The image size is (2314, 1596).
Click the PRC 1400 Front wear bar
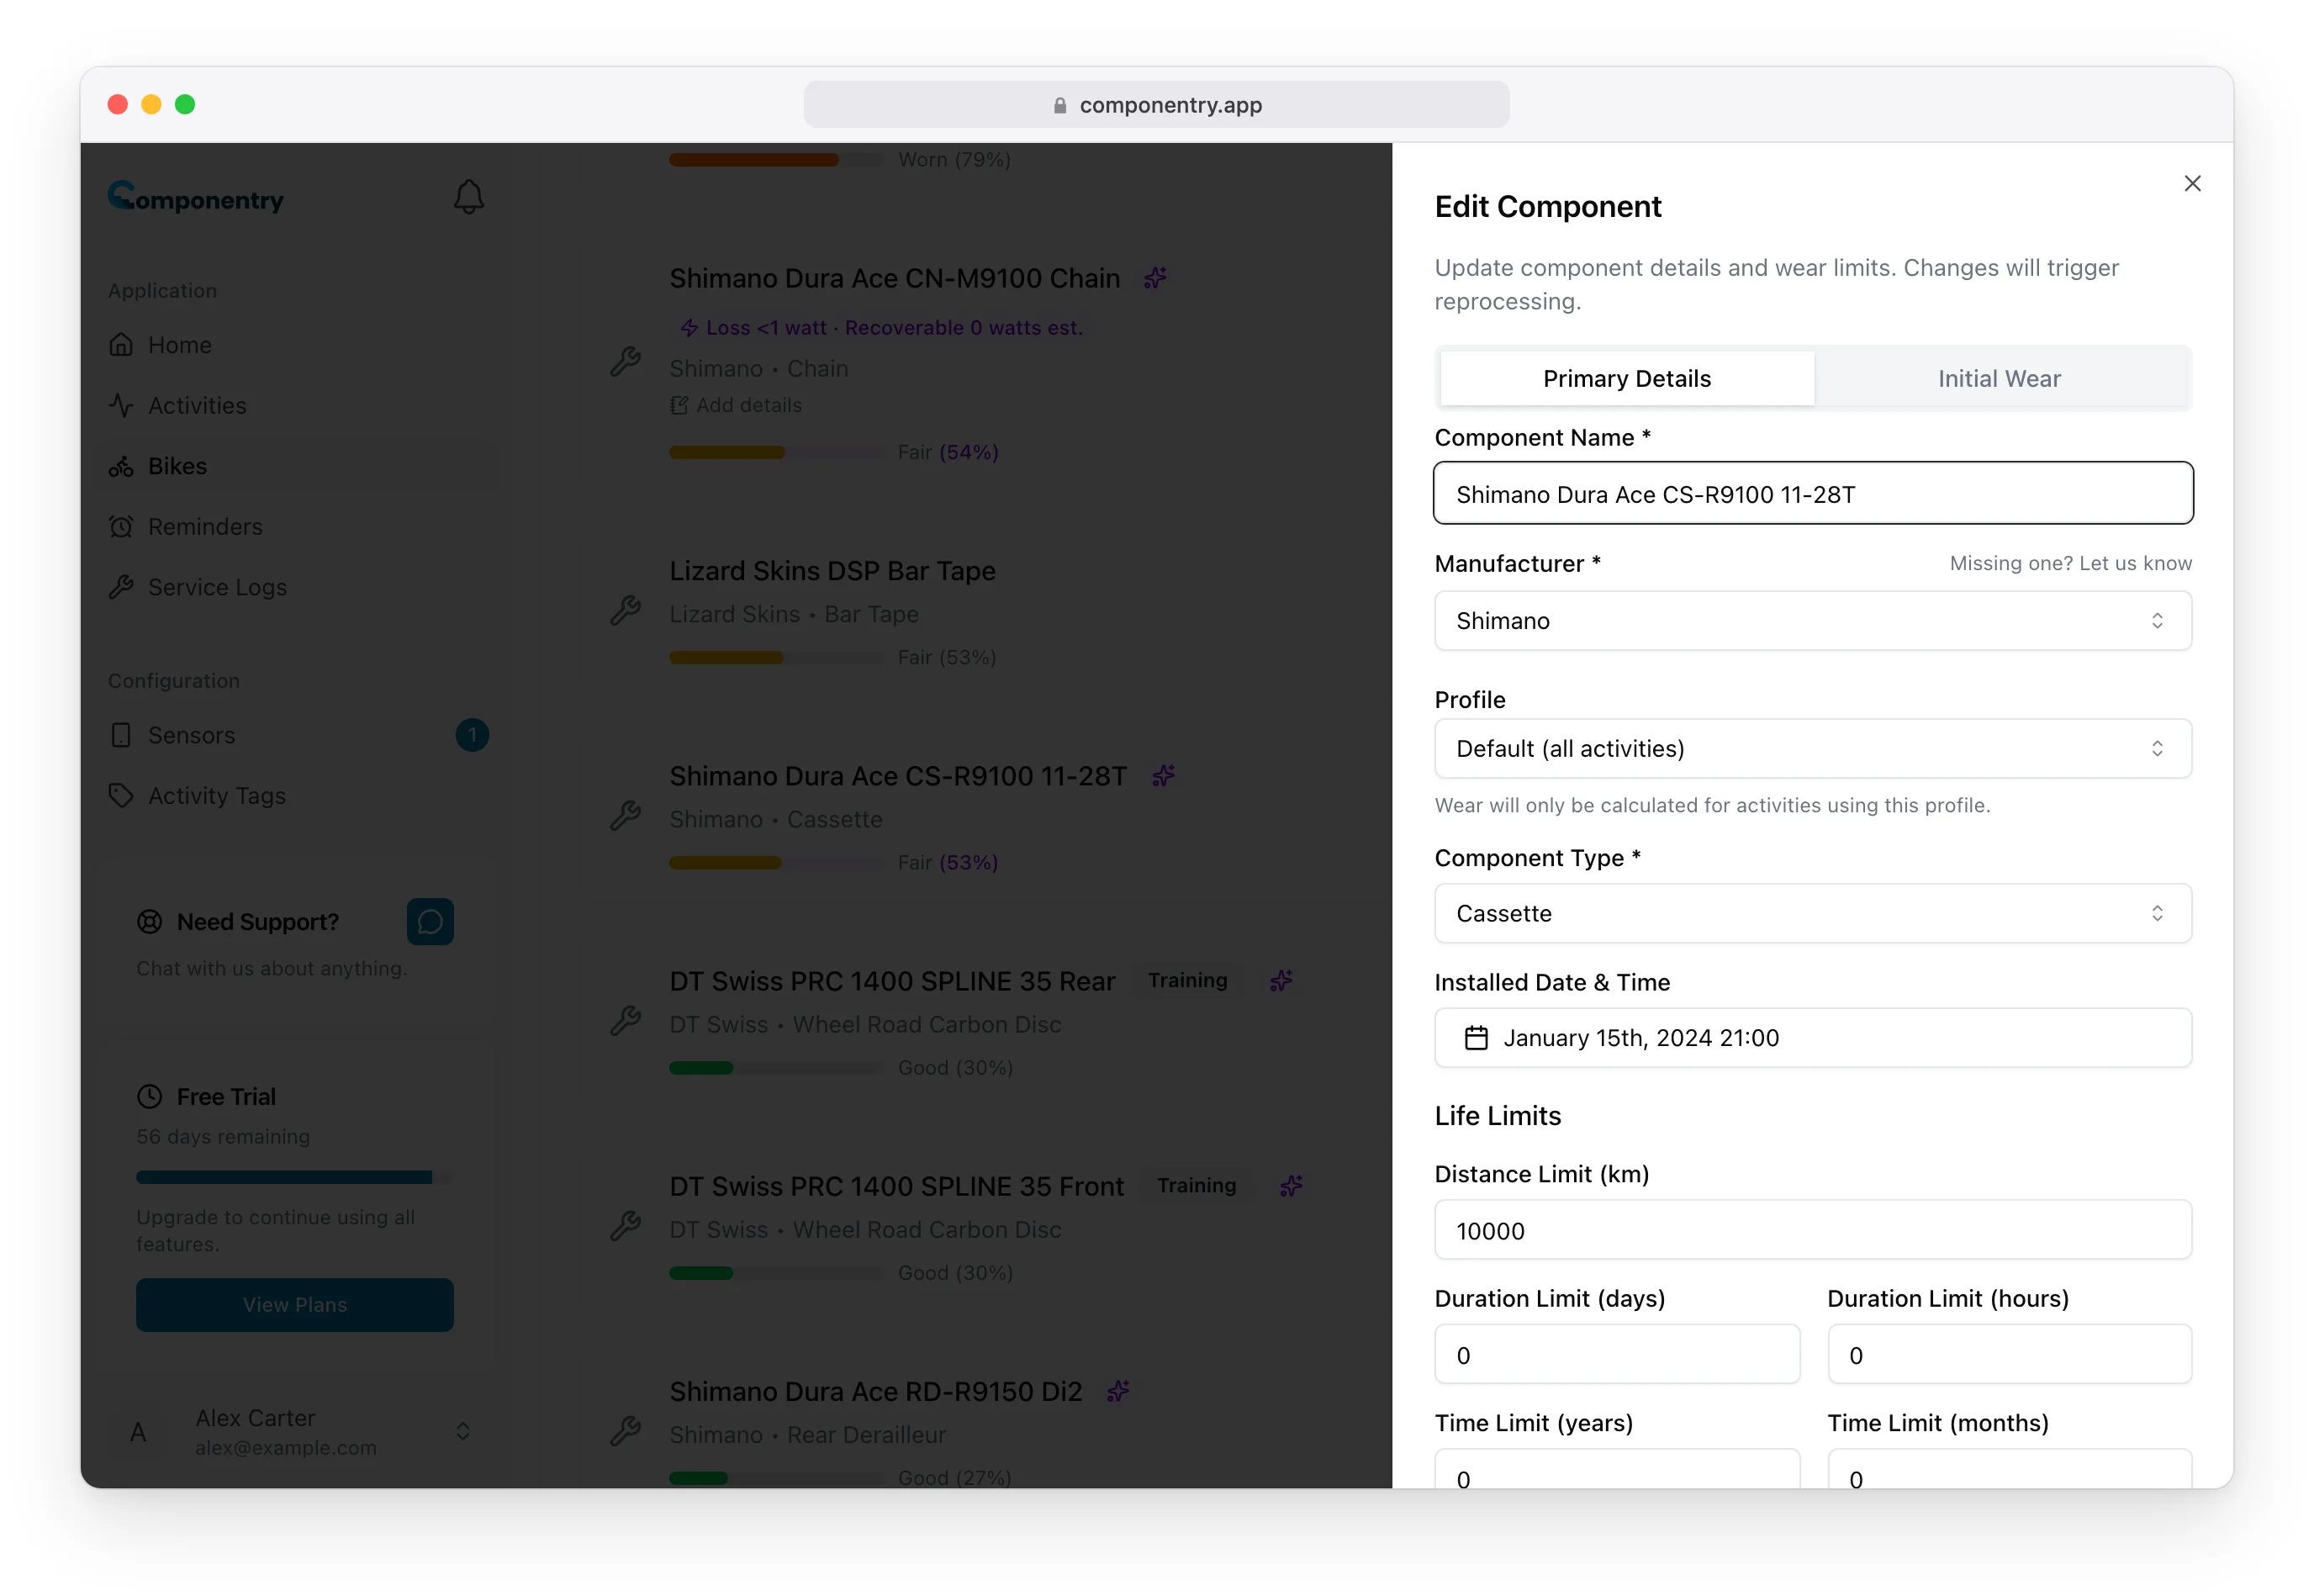click(x=777, y=1272)
